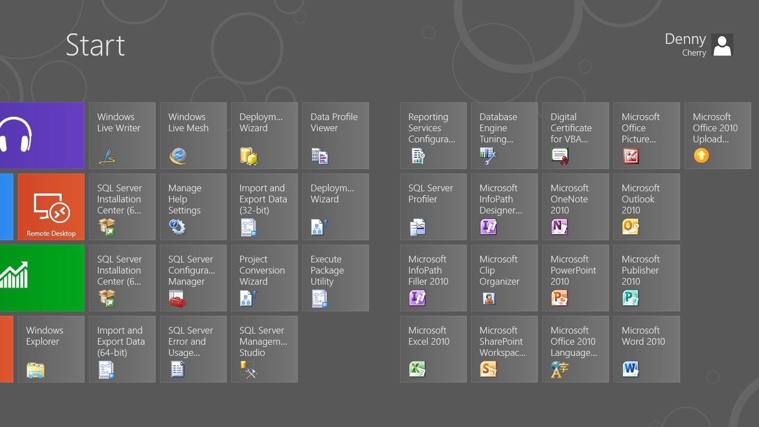Open Digital Certificate for VBA tile

pos(576,136)
